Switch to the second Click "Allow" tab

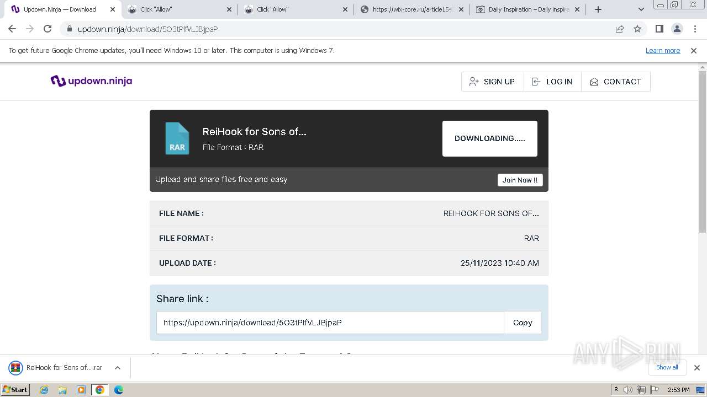(x=296, y=9)
